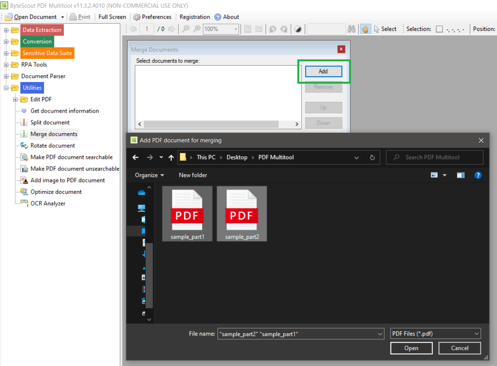This screenshot has width=497, height=366.
Task: Open the recent locations dropdown chevron
Action: tap(161, 157)
